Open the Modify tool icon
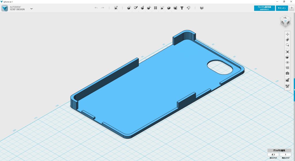The height and width of the screenshot is (161, 295). (x=149, y=8)
